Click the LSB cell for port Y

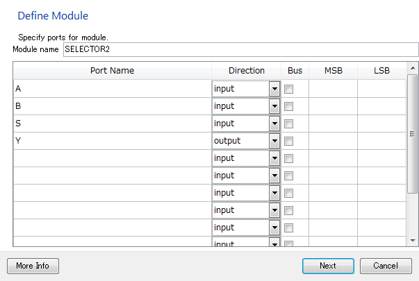point(381,141)
